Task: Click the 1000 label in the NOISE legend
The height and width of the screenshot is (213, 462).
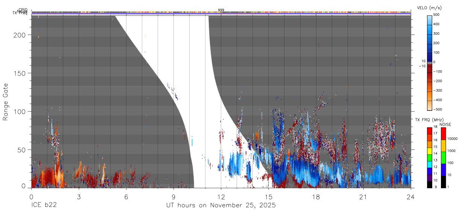Action: pyautogui.click(x=452, y=150)
